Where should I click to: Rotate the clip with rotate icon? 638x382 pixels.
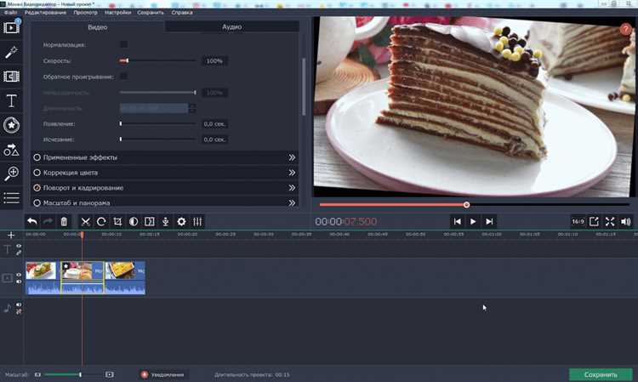[101, 221]
